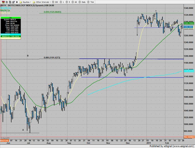
Task: Click the Close 1040.5635 row in data window
Action: point(11,33)
